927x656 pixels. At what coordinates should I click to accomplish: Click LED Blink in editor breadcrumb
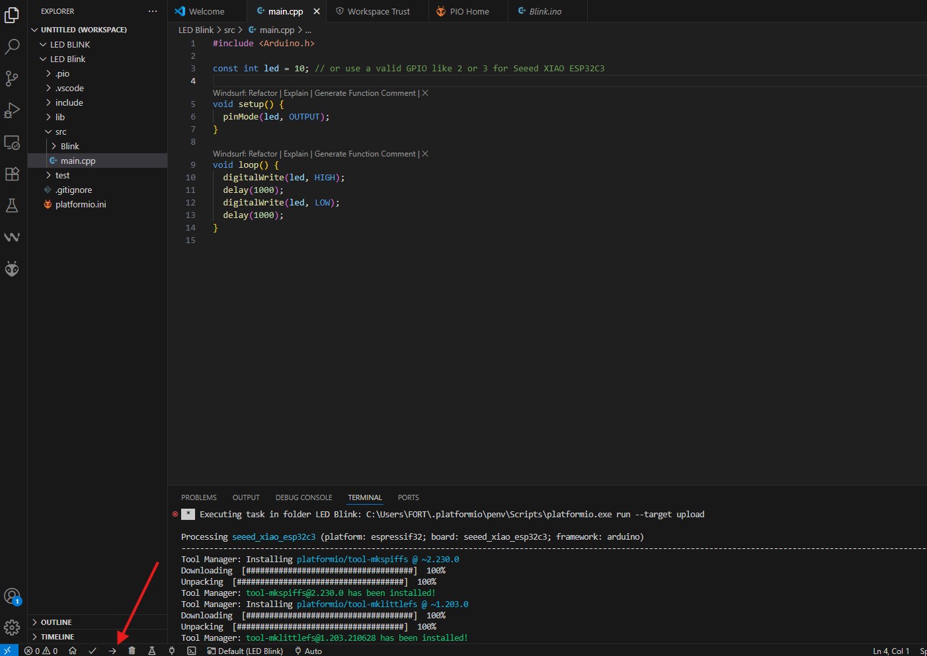coord(196,30)
